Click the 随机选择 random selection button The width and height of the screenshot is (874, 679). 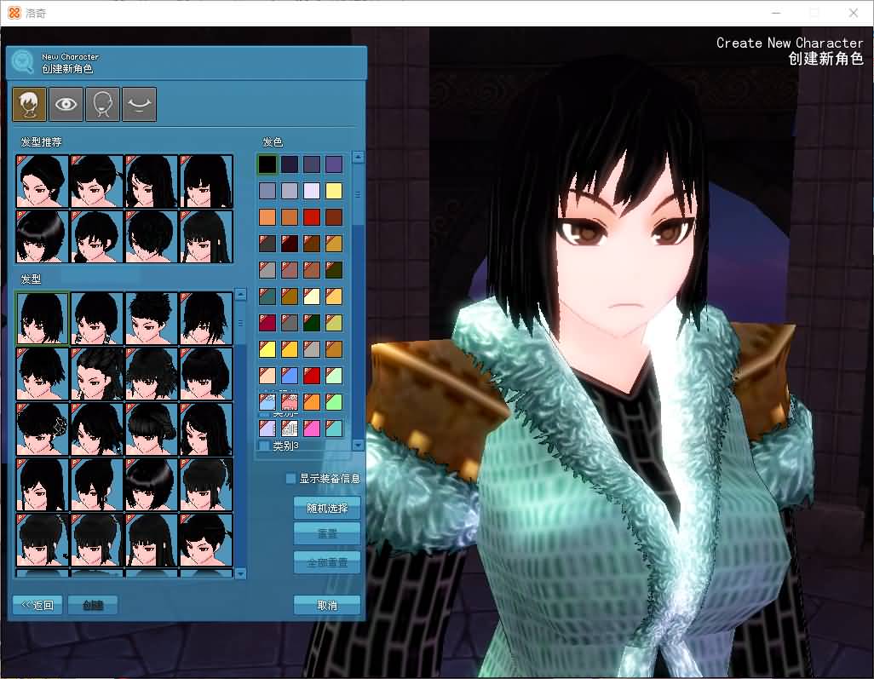click(327, 507)
